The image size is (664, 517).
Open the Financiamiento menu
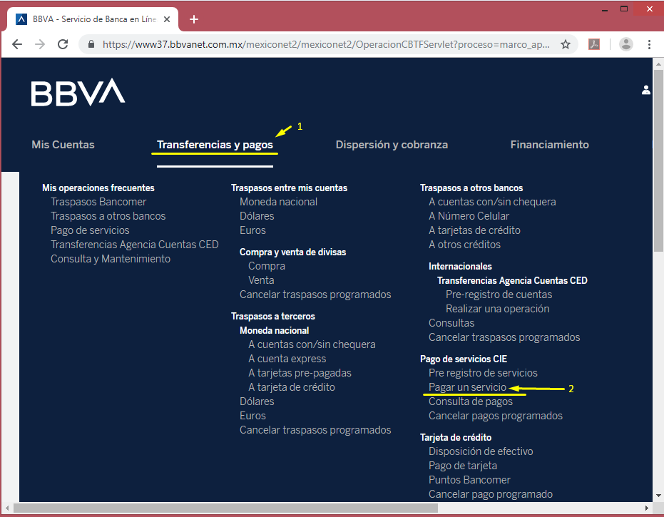coord(549,145)
